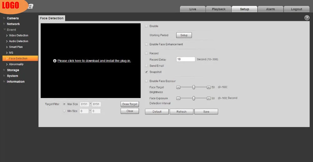Click the plug-in download and install link
This screenshot has height=162, width=313.
pyautogui.click(x=94, y=61)
